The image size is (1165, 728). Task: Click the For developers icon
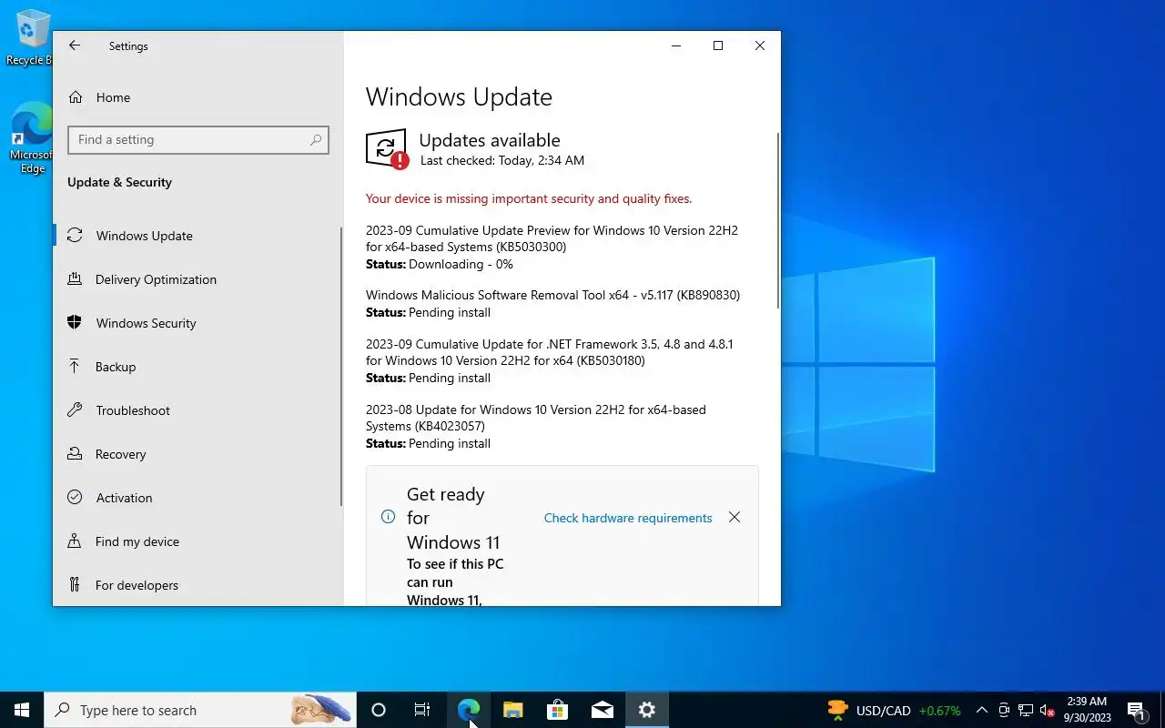76,585
